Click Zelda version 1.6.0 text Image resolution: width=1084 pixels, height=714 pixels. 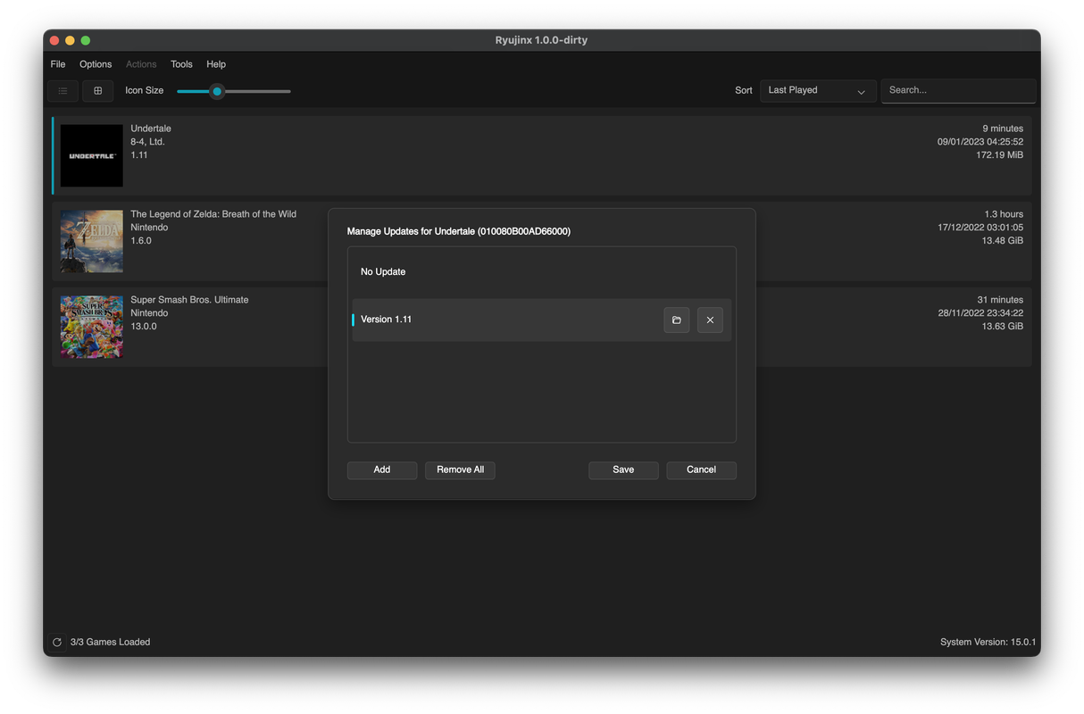click(x=141, y=241)
